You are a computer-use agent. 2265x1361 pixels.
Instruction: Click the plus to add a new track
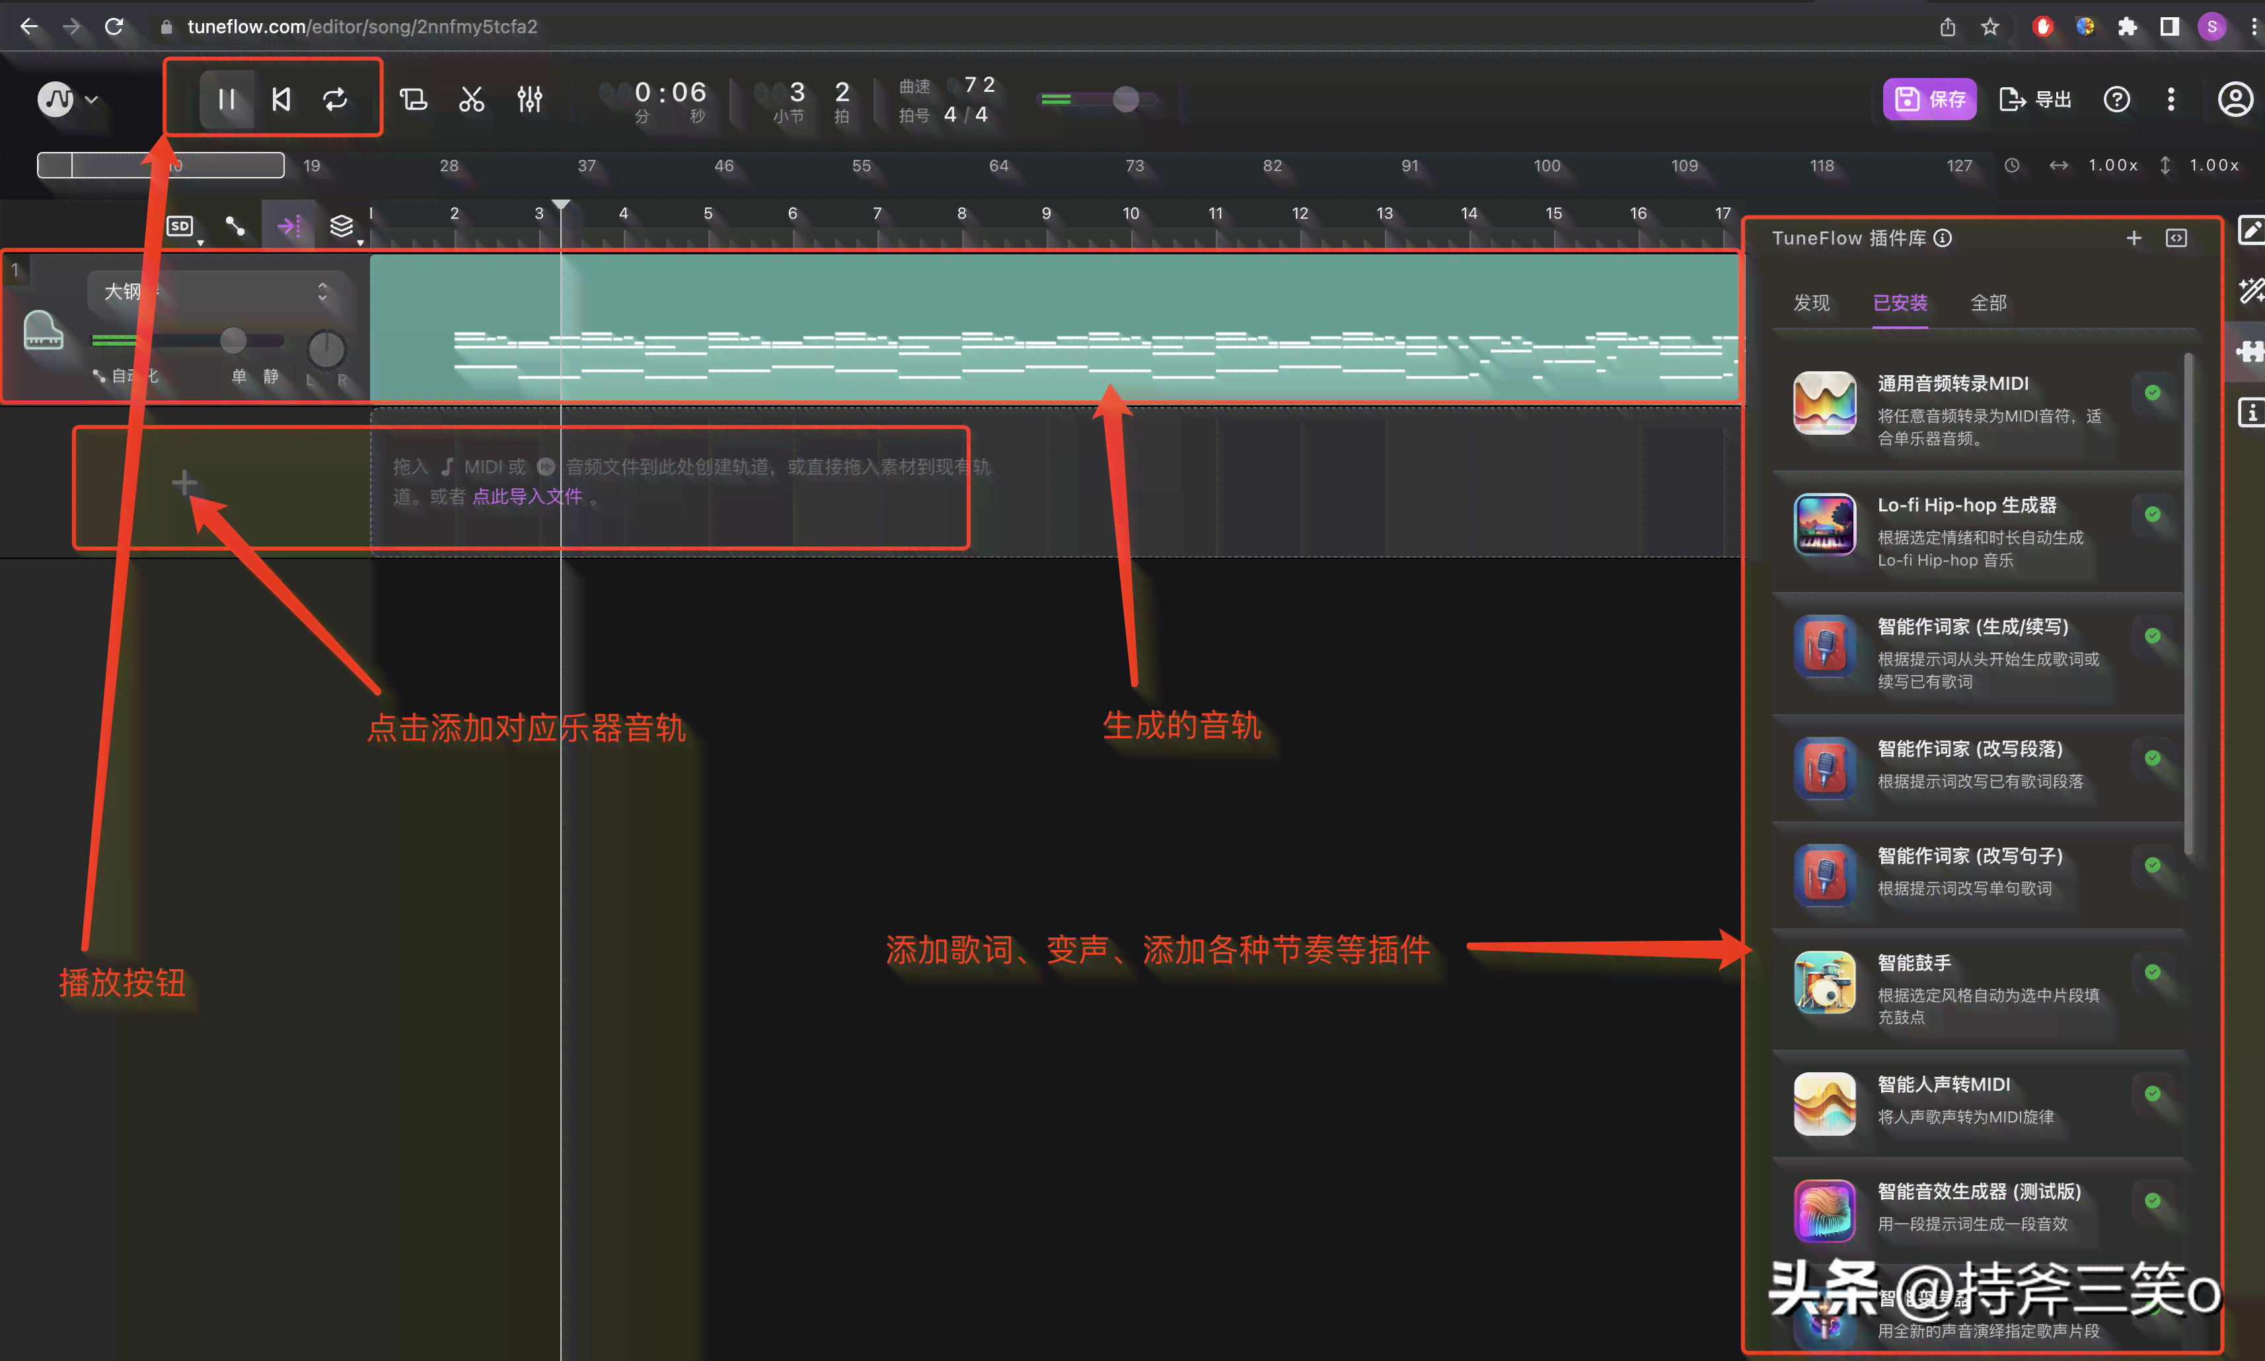point(184,482)
